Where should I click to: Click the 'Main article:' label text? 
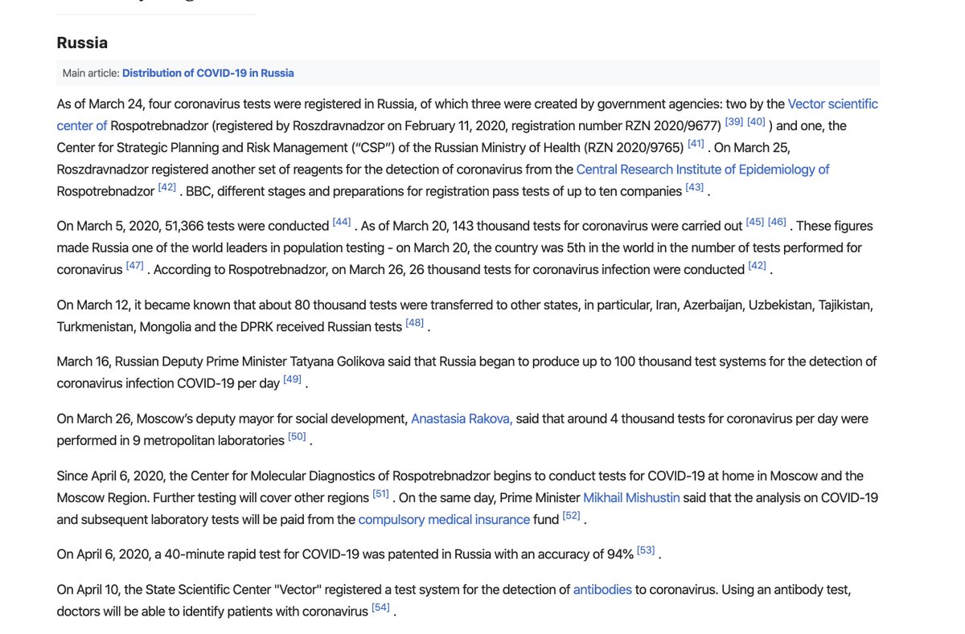[91, 73]
